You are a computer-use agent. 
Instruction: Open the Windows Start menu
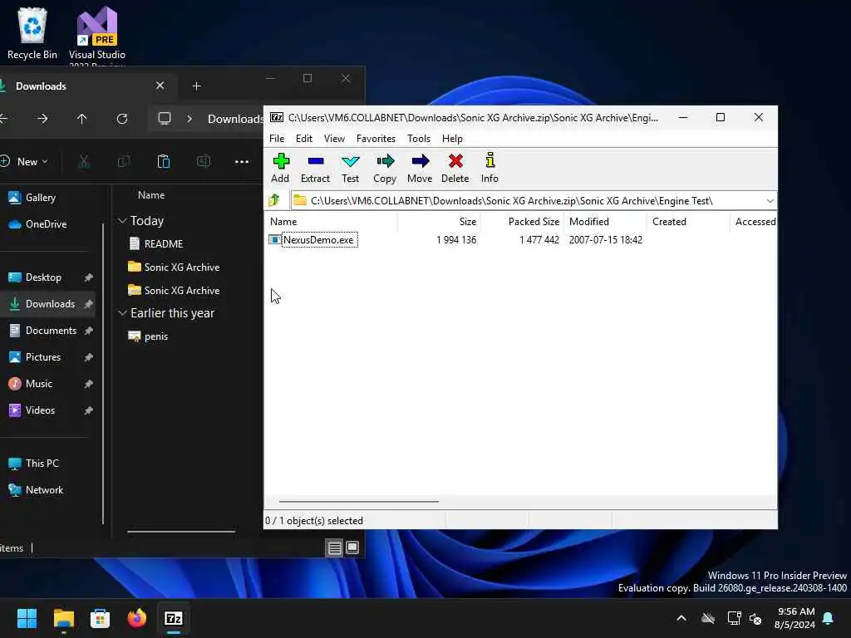[27, 618]
